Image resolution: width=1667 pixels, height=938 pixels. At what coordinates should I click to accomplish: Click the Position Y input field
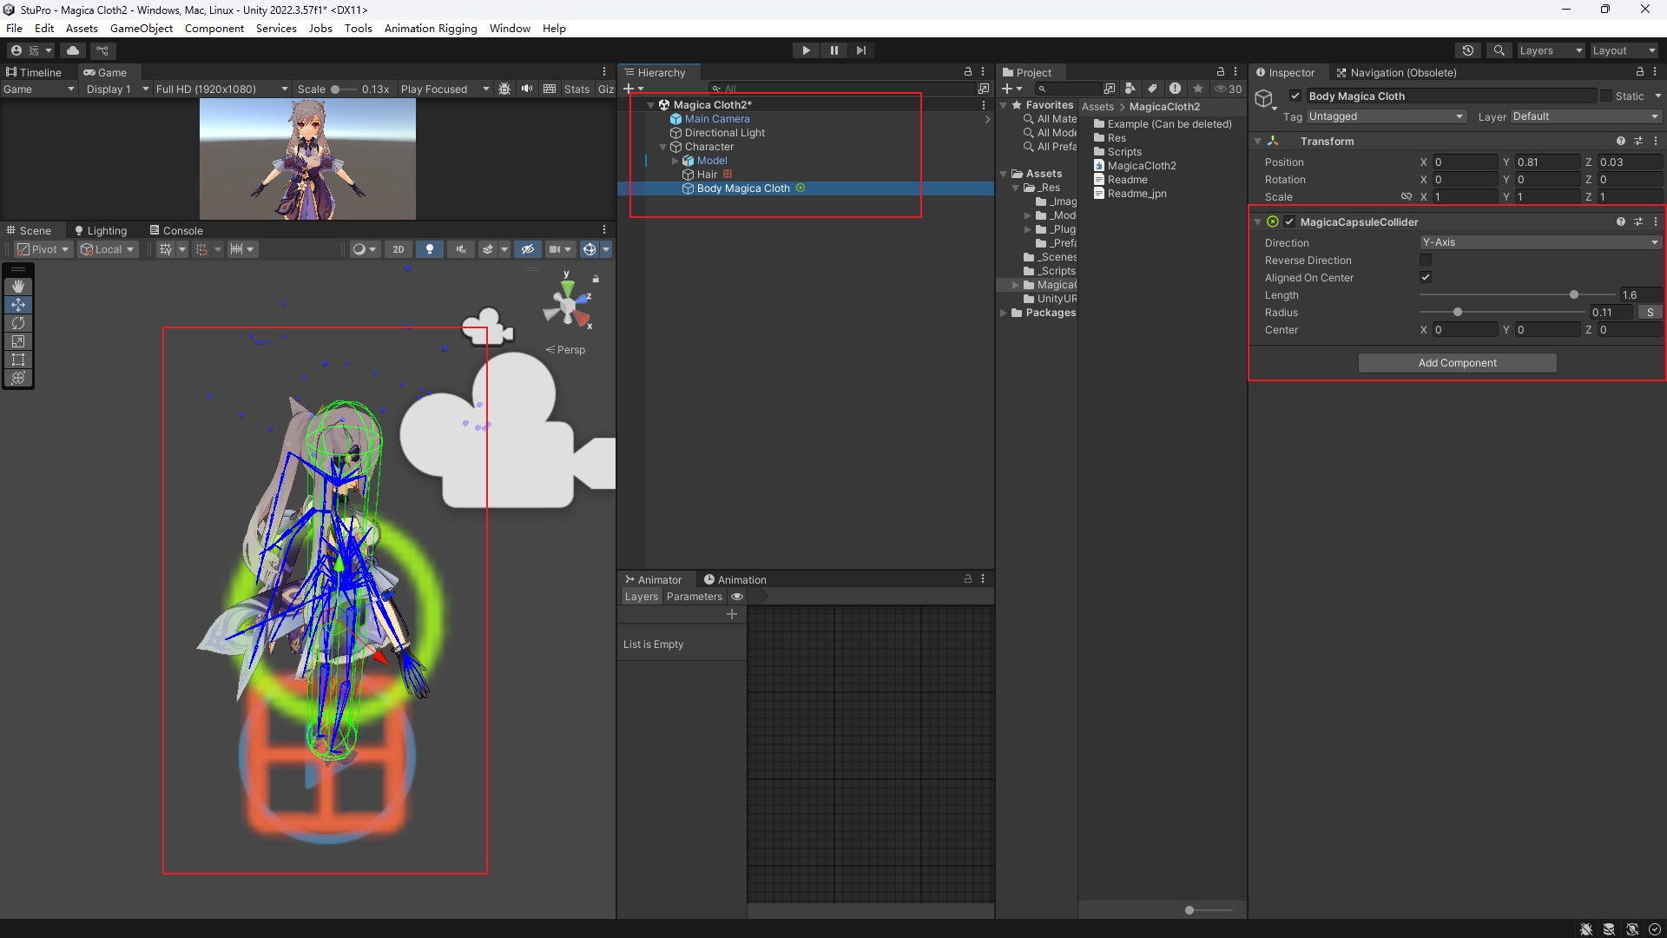[1547, 162]
